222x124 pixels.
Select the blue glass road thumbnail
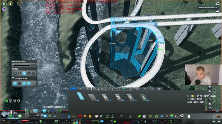tap(80, 96)
